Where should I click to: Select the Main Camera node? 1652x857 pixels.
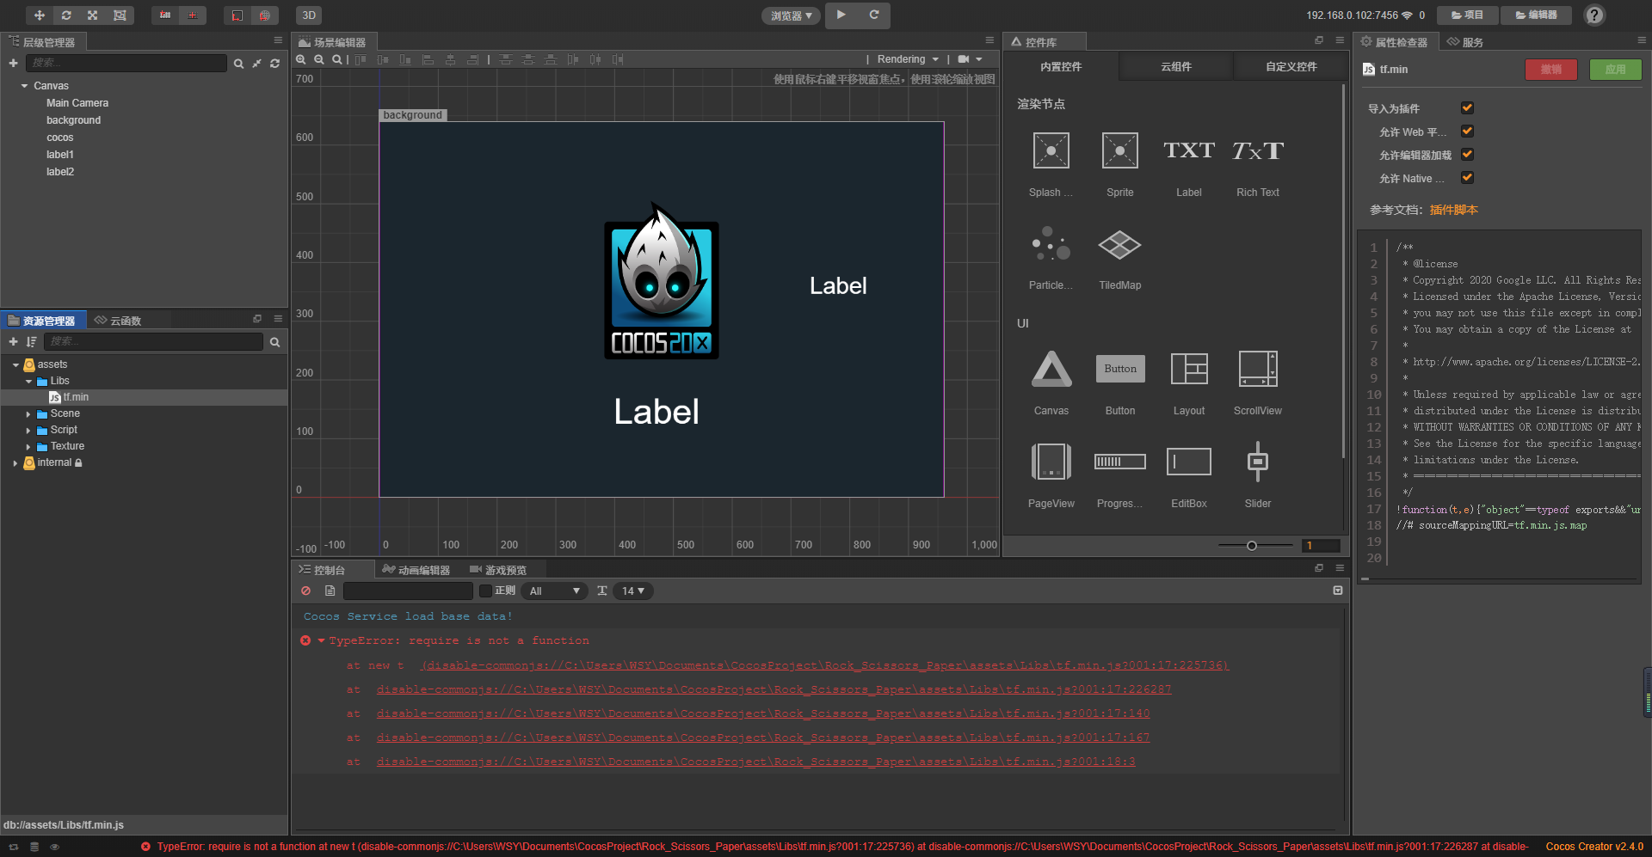(x=77, y=103)
